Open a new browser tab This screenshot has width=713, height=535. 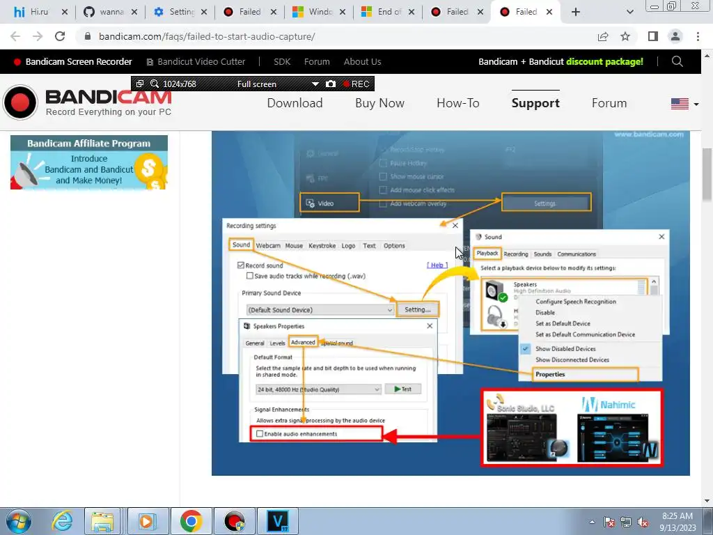(x=576, y=13)
